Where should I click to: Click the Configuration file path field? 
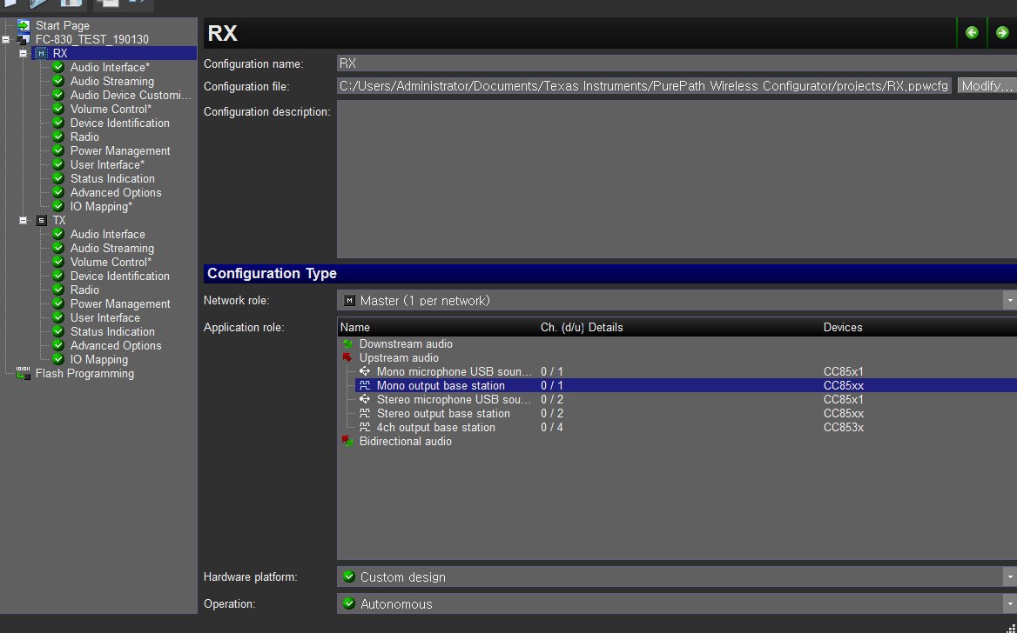pyautogui.click(x=644, y=85)
